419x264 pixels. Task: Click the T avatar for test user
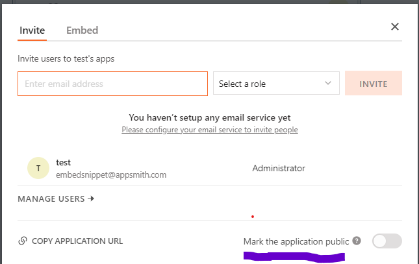[x=38, y=168]
